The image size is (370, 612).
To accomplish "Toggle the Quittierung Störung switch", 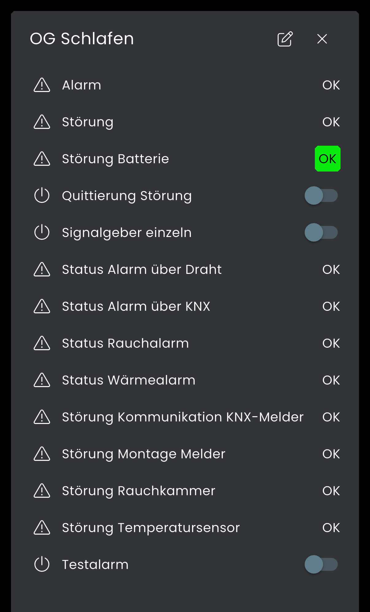I will click(321, 196).
